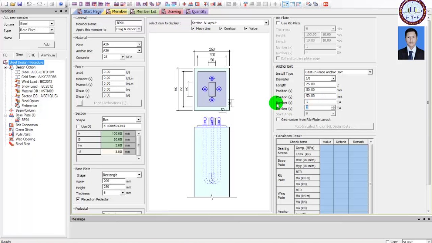
Task: Click the Redo arrow icon
Action: (39, 4)
